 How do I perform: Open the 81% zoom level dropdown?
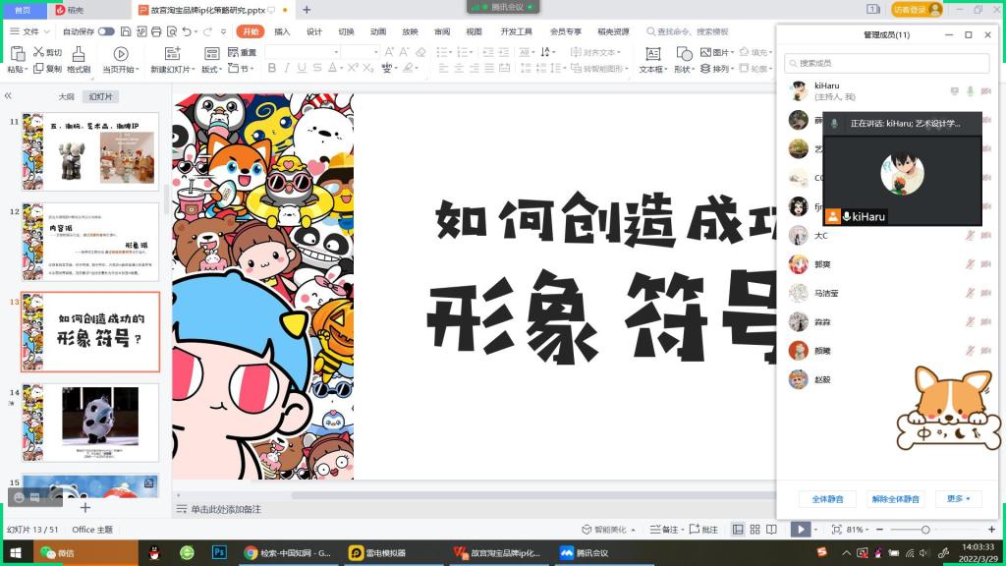(x=868, y=530)
